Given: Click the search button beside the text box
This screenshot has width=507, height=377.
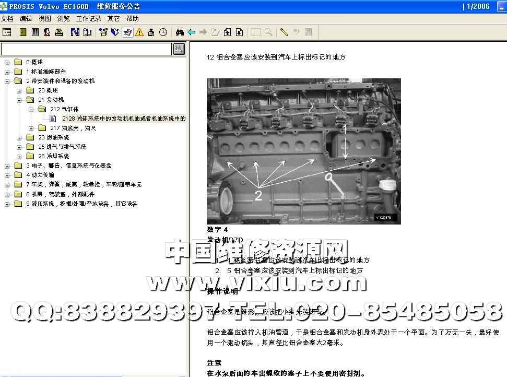Looking at the screenshot, I should [x=179, y=49].
